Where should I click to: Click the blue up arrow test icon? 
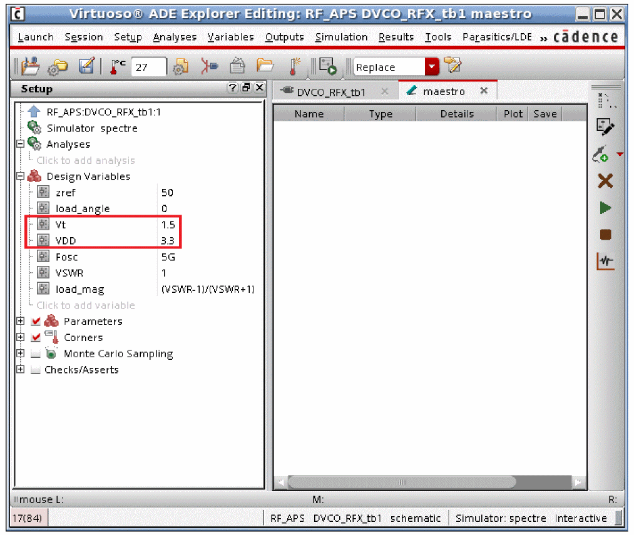pos(34,111)
